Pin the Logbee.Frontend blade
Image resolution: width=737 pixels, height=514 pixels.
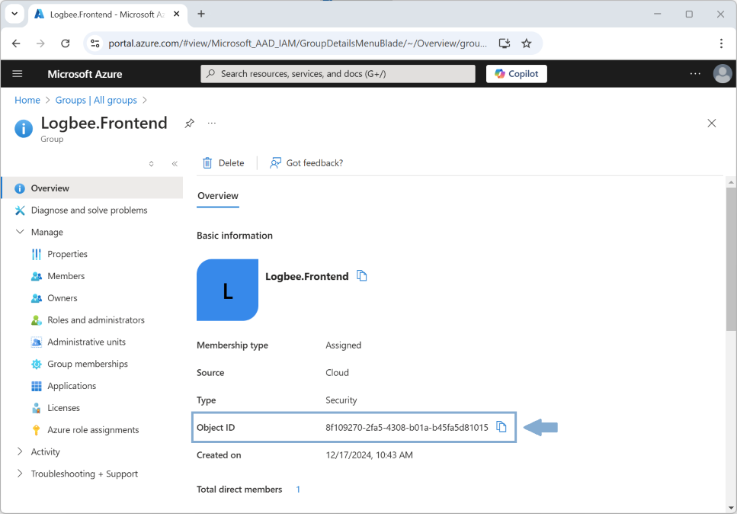tap(189, 123)
